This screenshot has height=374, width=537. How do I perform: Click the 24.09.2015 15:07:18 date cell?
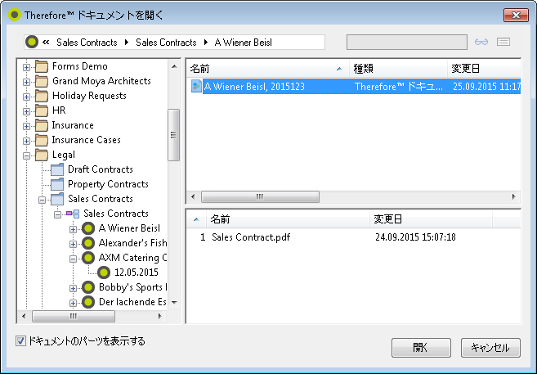(415, 237)
